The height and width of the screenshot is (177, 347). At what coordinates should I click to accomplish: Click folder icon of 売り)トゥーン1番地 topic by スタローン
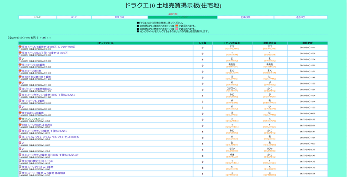[20, 89]
